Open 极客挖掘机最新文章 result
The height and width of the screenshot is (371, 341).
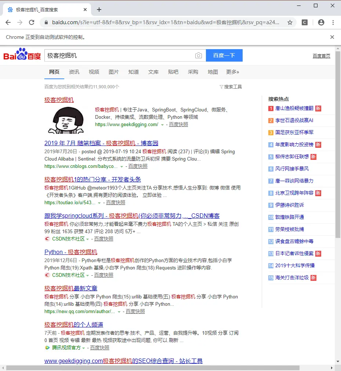(x=71, y=288)
